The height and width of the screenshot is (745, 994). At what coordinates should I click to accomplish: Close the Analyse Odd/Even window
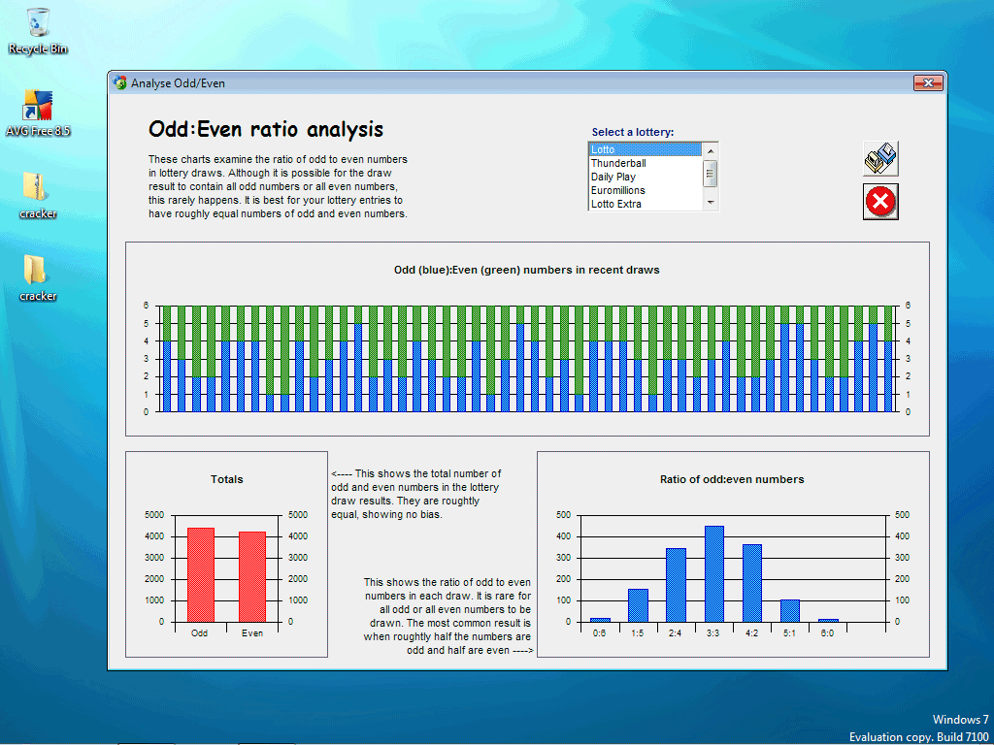[x=927, y=83]
